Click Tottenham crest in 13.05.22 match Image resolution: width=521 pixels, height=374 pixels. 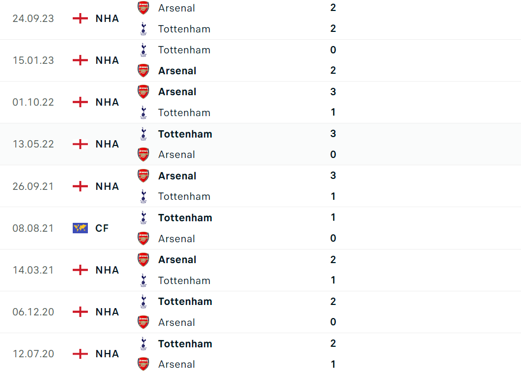tap(143, 134)
